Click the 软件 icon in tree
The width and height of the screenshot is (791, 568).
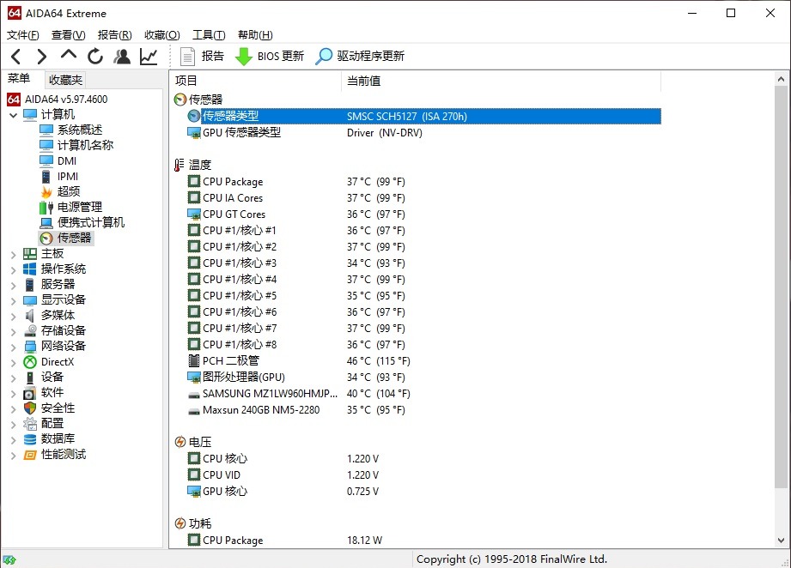point(30,393)
